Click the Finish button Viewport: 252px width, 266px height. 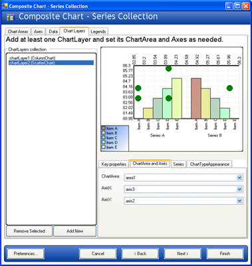[225, 253]
